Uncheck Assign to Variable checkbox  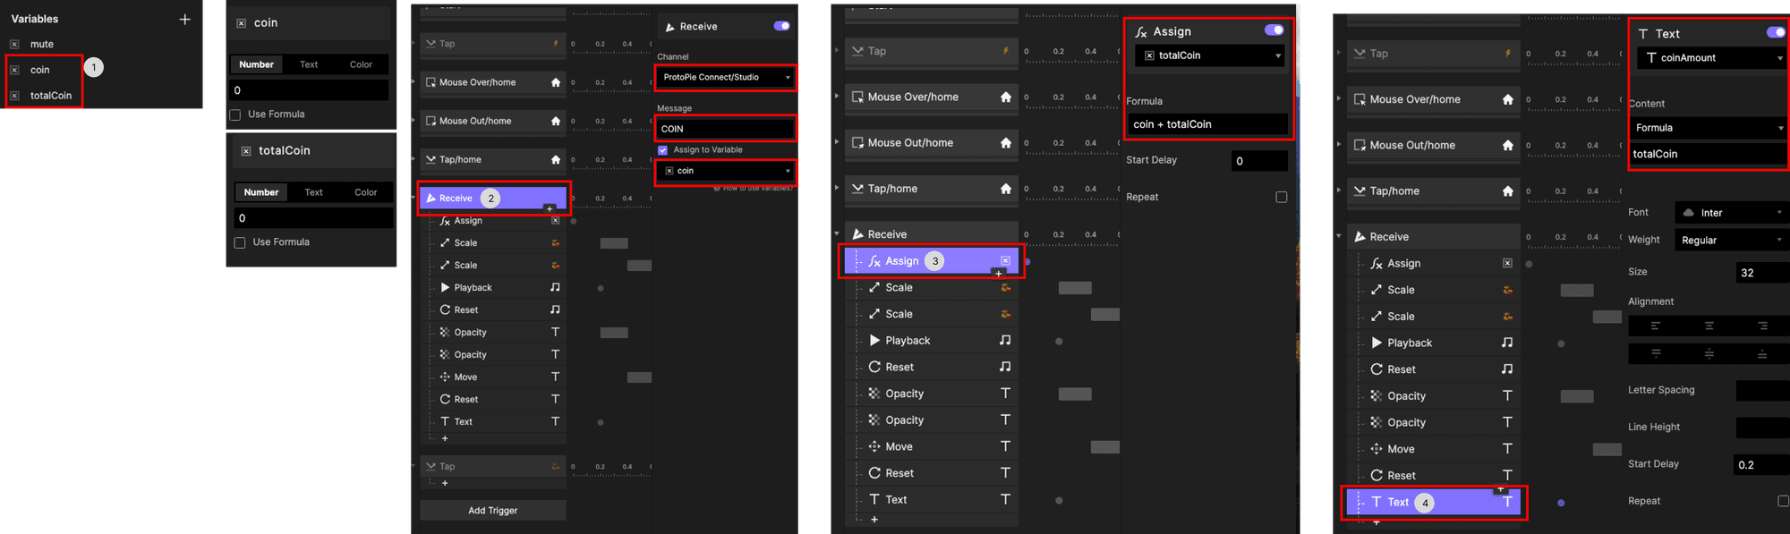point(663,150)
